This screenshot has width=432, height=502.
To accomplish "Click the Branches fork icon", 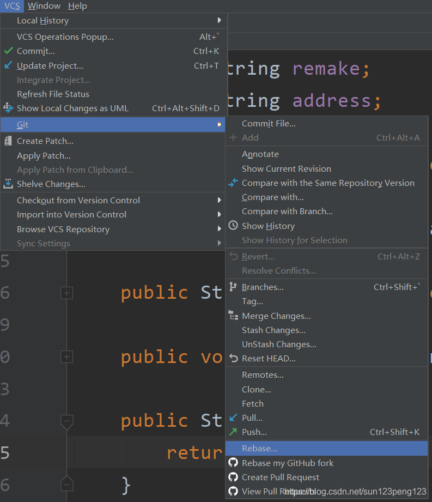I will tap(233, 287).
